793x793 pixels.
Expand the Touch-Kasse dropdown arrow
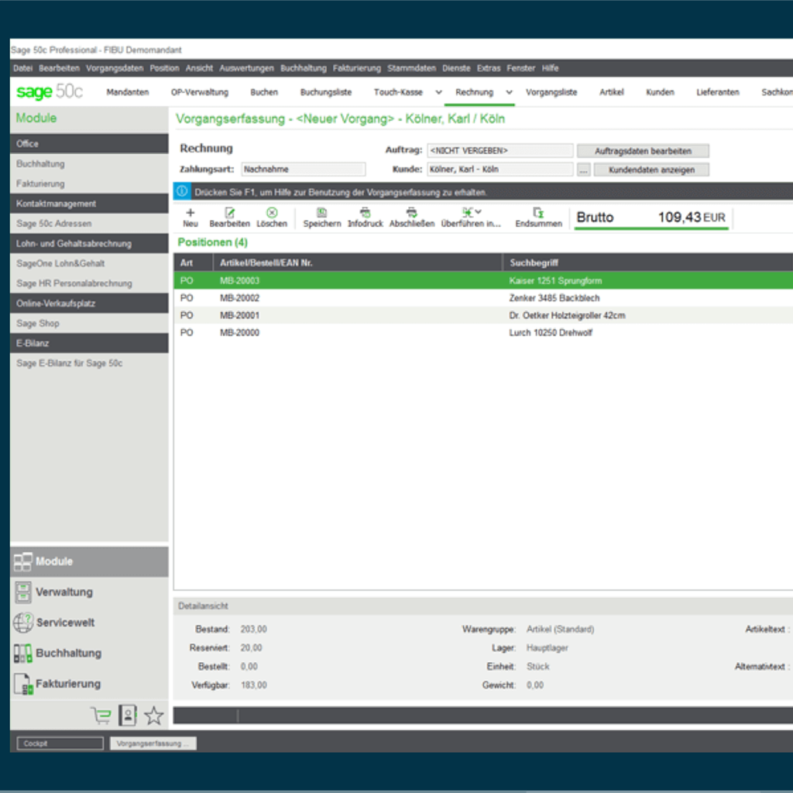tap(438, 92)
